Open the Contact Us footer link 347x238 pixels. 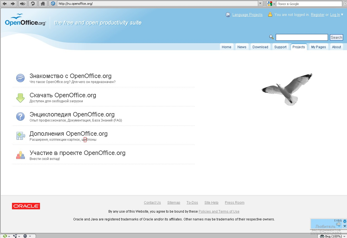pos(152,203)
